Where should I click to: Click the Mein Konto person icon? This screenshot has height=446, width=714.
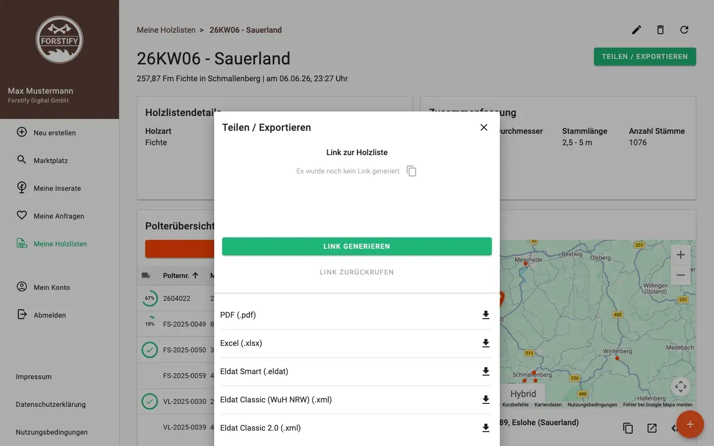(22, 287)
